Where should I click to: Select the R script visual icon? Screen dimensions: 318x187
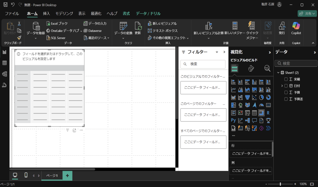(268, 113)
